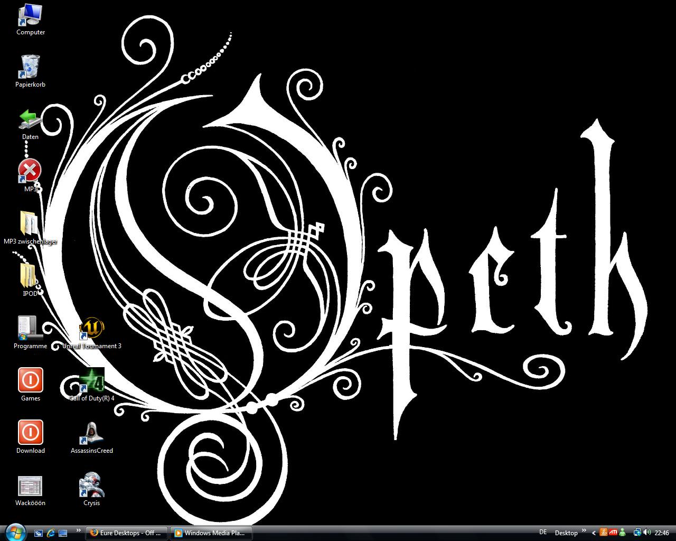Switch to Windows Media Player taskbar button
This screenshot has height=541, width=676.
pyautogui.click(x=211, y=533)
